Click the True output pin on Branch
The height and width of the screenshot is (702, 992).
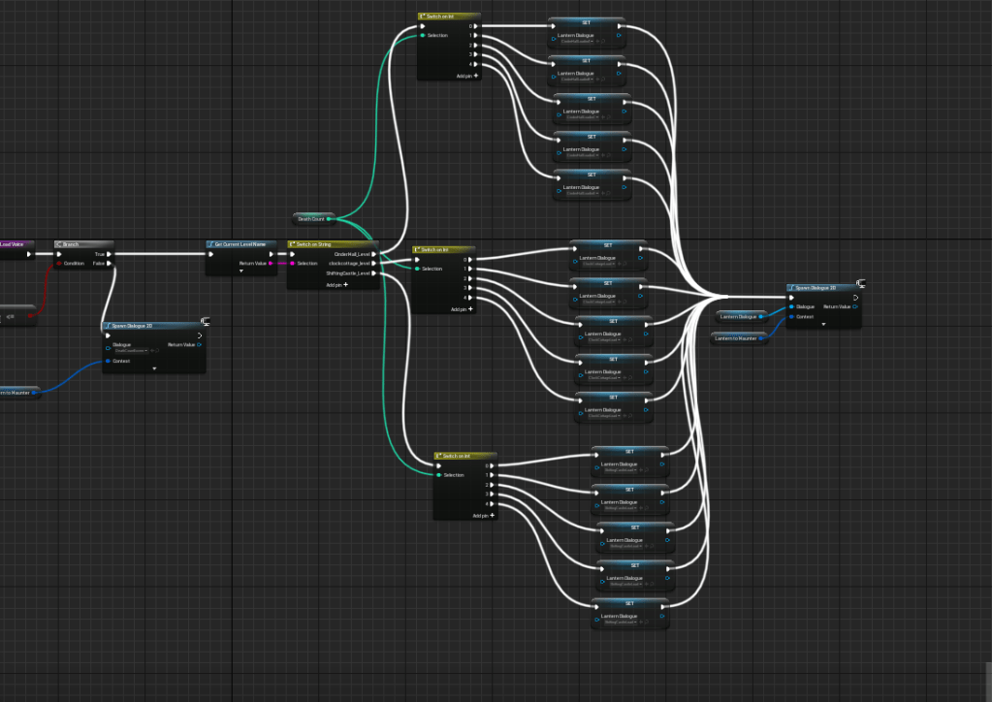tap(110, 254)
